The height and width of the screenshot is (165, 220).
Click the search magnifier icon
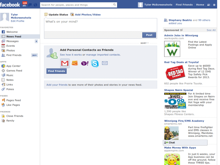[114, 5]
